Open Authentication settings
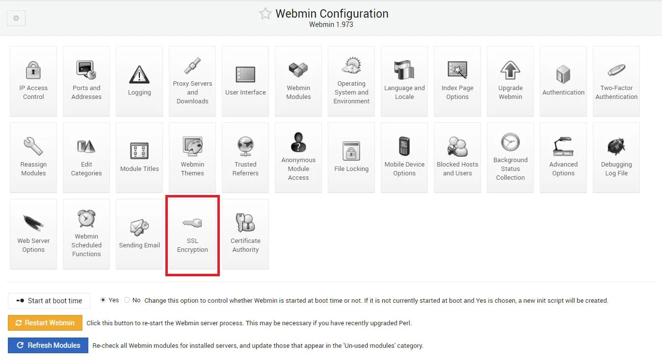Viewport: 662px width, 363px height. (x=563, y=81)
